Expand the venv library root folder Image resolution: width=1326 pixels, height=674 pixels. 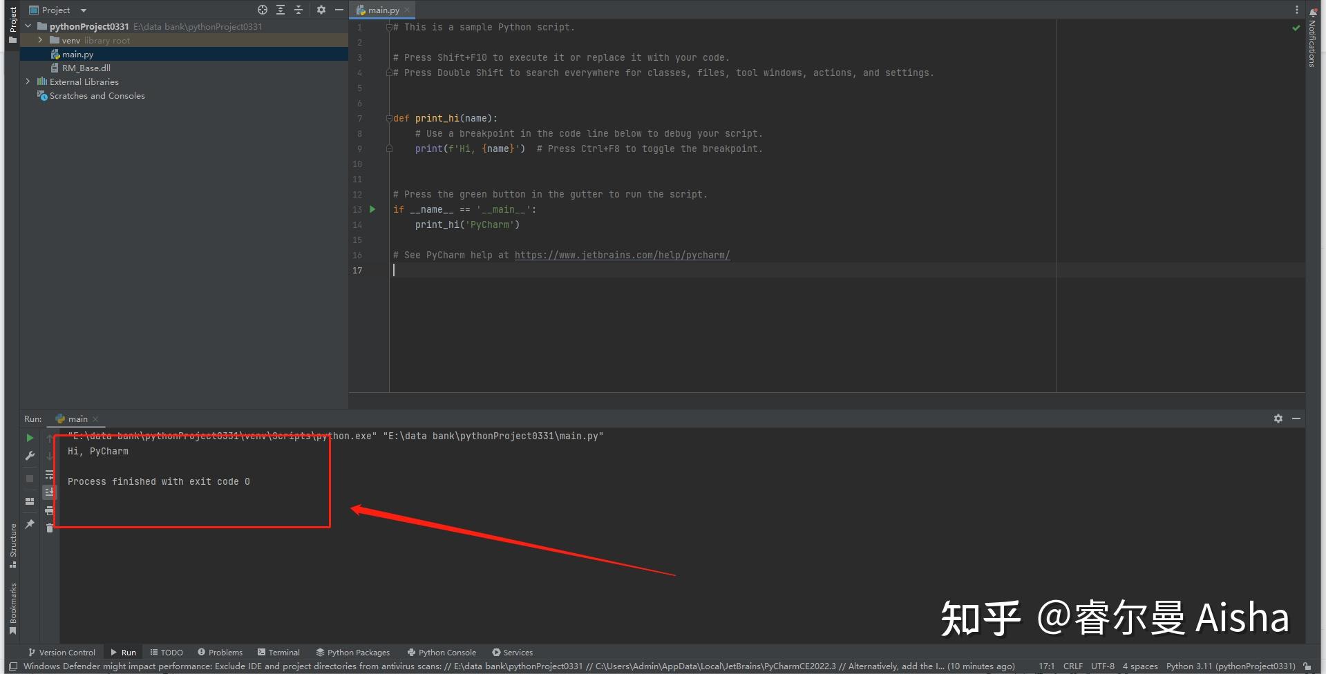[x=39, y=40]
